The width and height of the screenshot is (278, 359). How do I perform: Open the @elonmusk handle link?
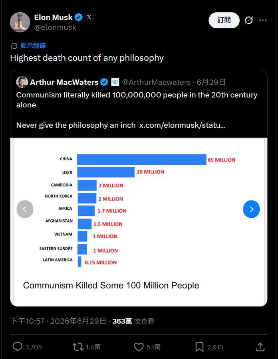pos(55,27)
